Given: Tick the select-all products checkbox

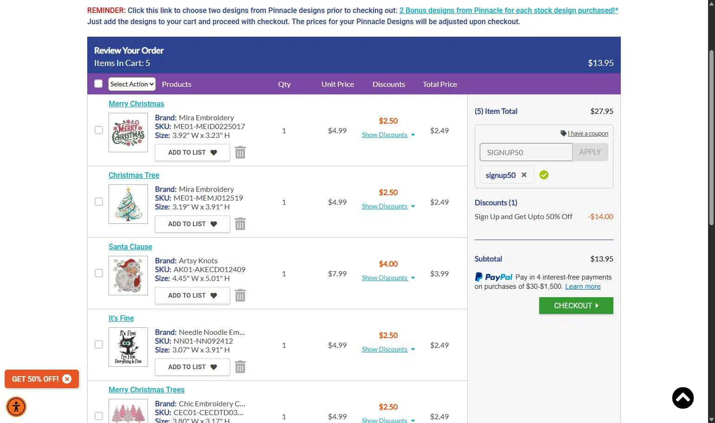Looking at the screenshot, I should [98, 84].
